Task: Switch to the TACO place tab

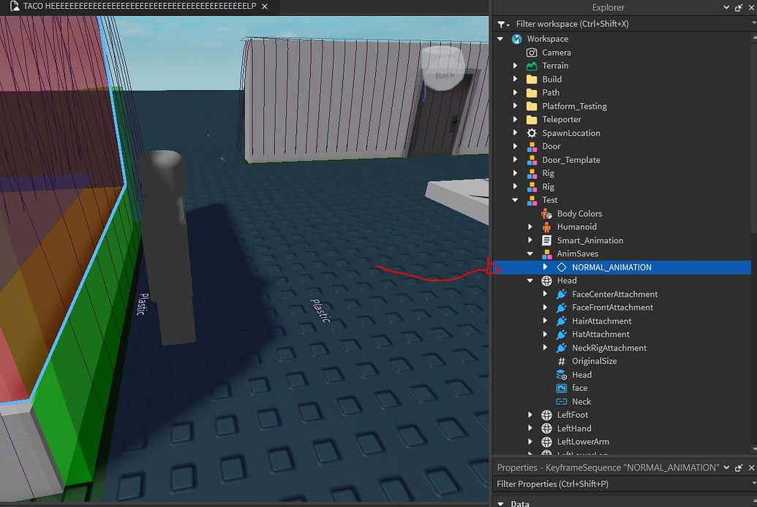Action: point(124,6)
